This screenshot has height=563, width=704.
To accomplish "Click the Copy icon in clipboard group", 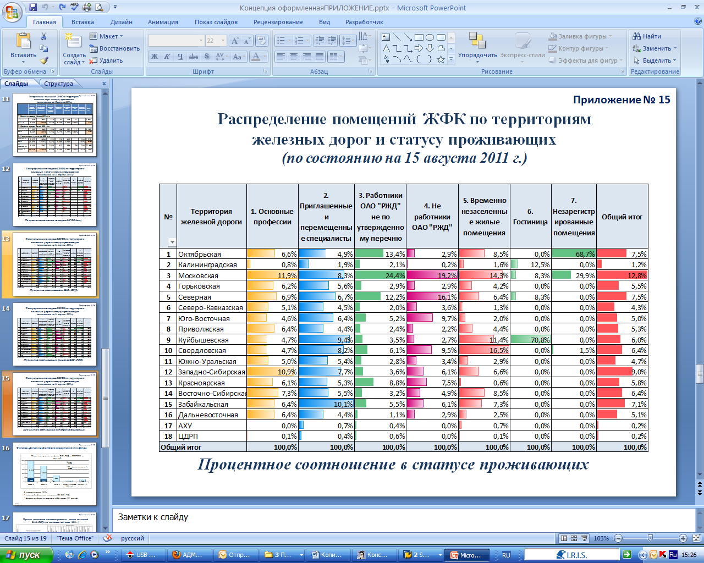I will click(44, 48).
